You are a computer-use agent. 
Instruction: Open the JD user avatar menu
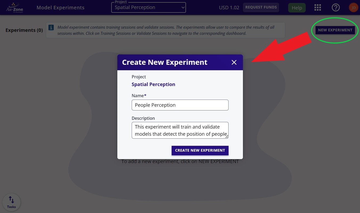tap(353, 7)
